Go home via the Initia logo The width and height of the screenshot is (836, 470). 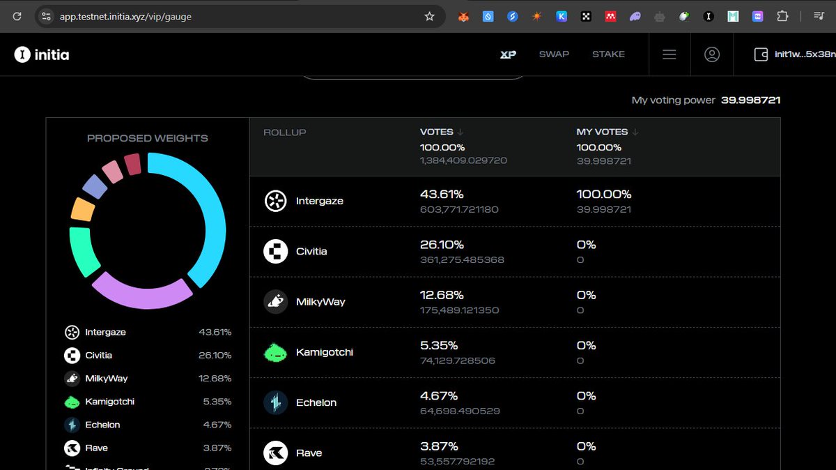42,54
